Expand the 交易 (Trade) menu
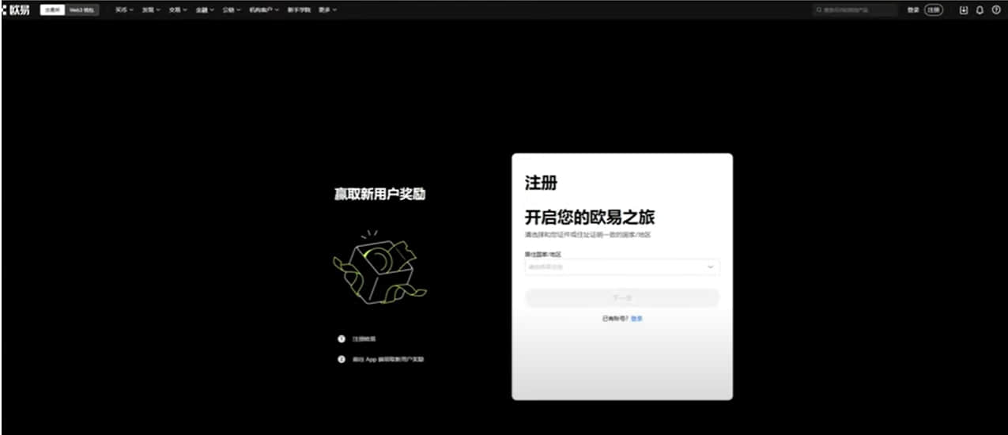 [x=177, y=9]
